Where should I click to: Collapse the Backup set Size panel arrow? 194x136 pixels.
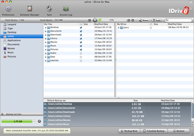coord(2,114)
